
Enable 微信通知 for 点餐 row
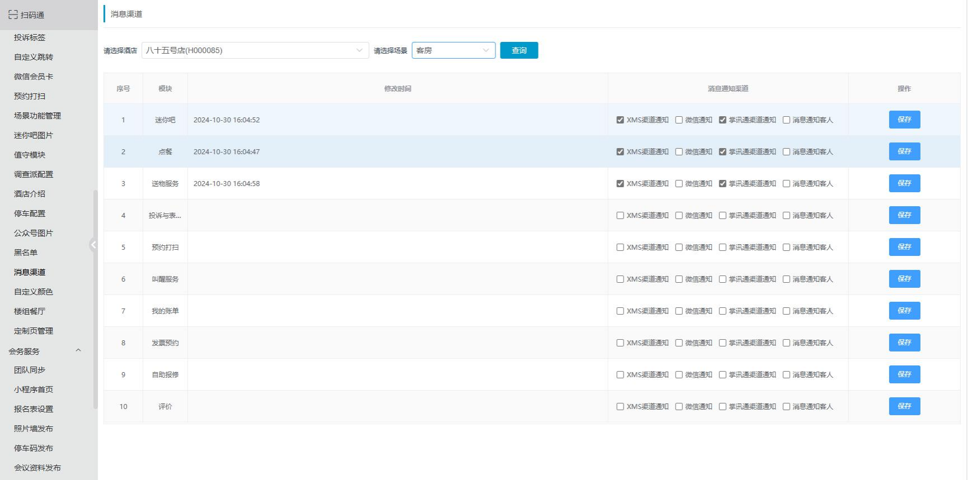point(679,151)
